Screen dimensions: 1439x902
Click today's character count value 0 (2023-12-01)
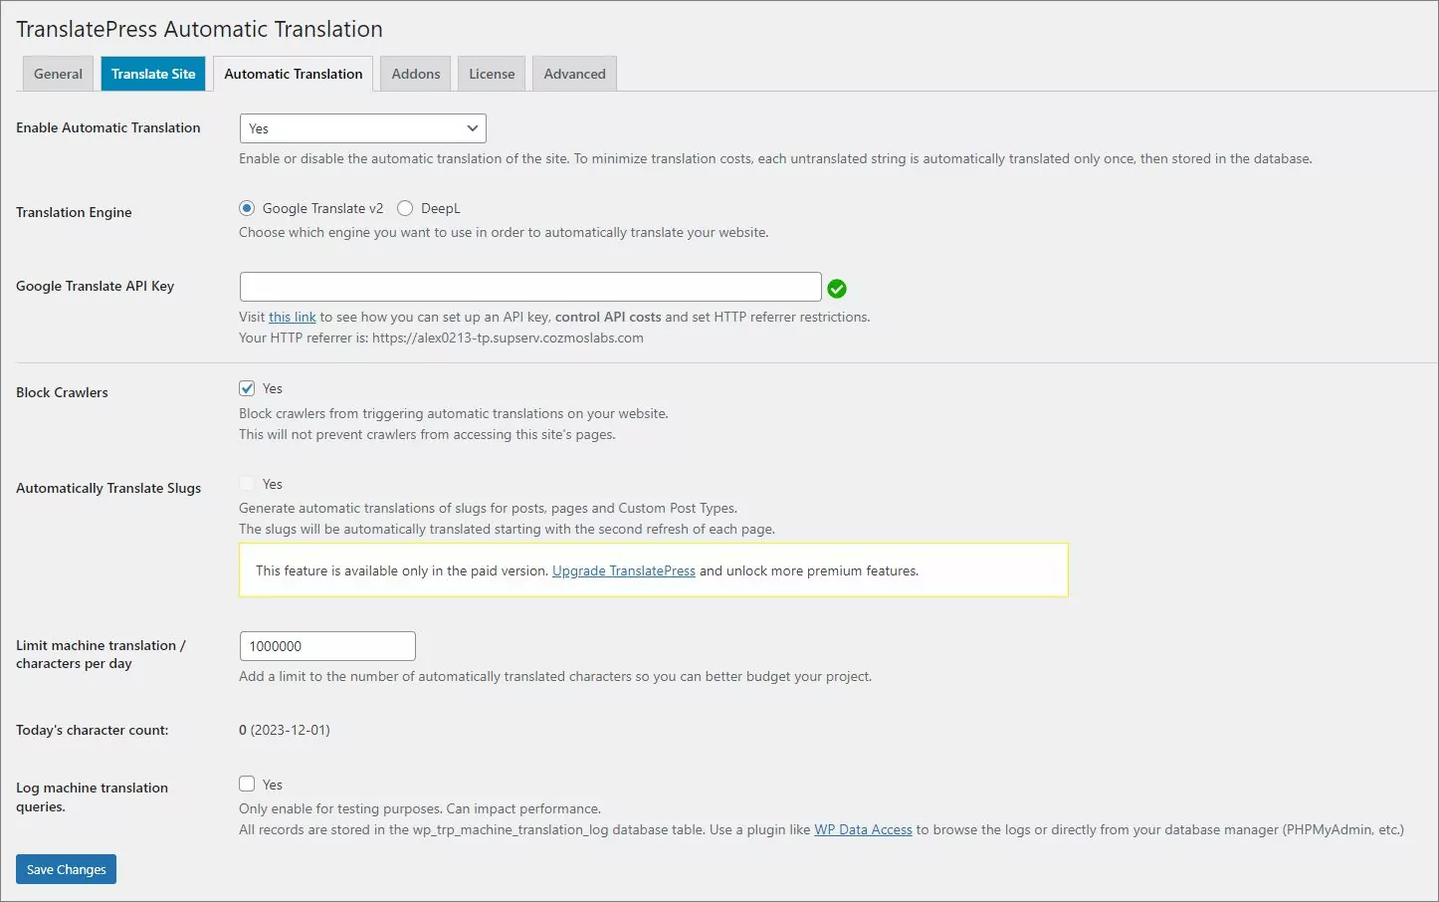(285, 730)
